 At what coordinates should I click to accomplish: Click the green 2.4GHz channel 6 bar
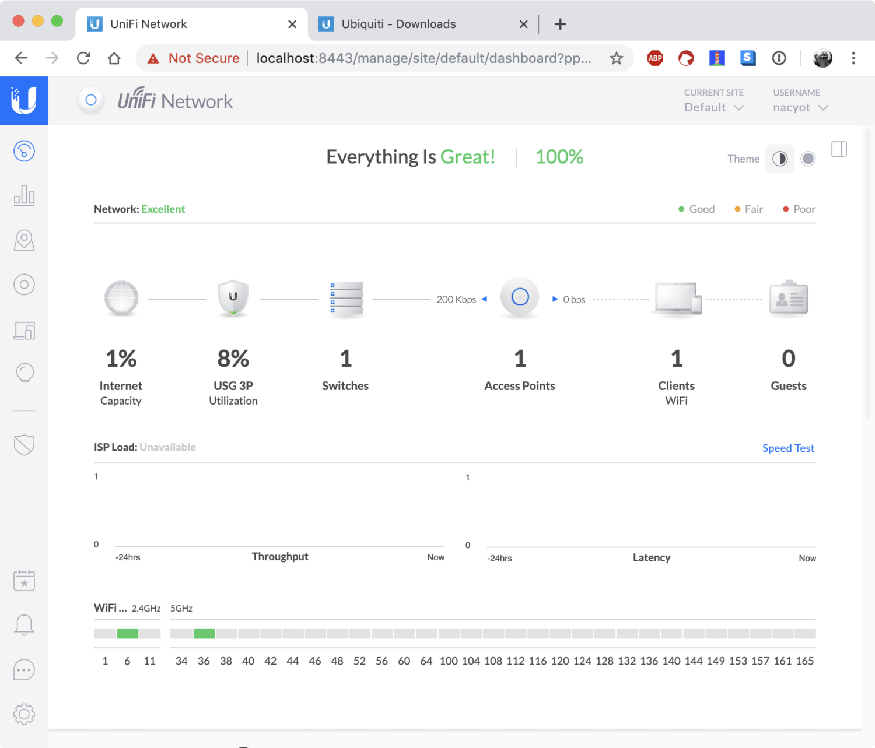[x=127, y=634]
